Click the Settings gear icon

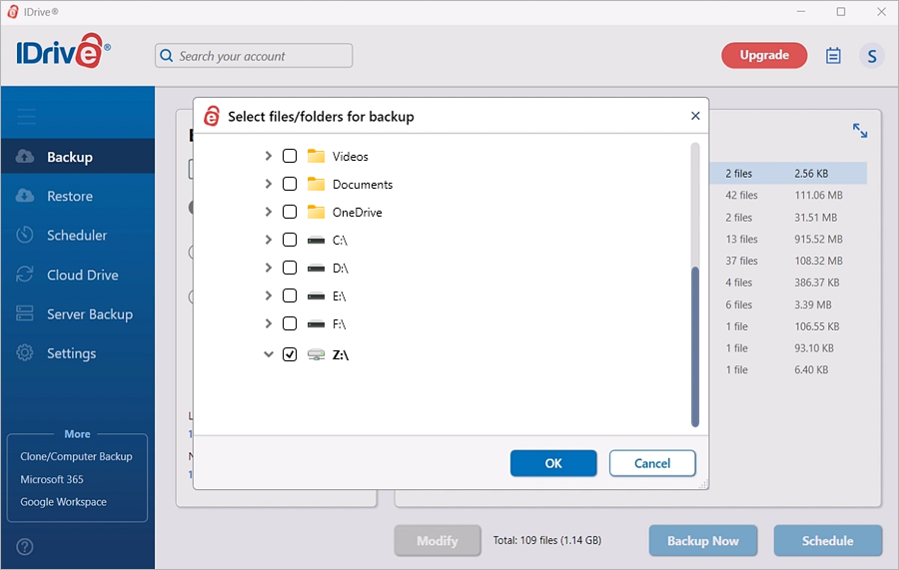coord(25,353)
